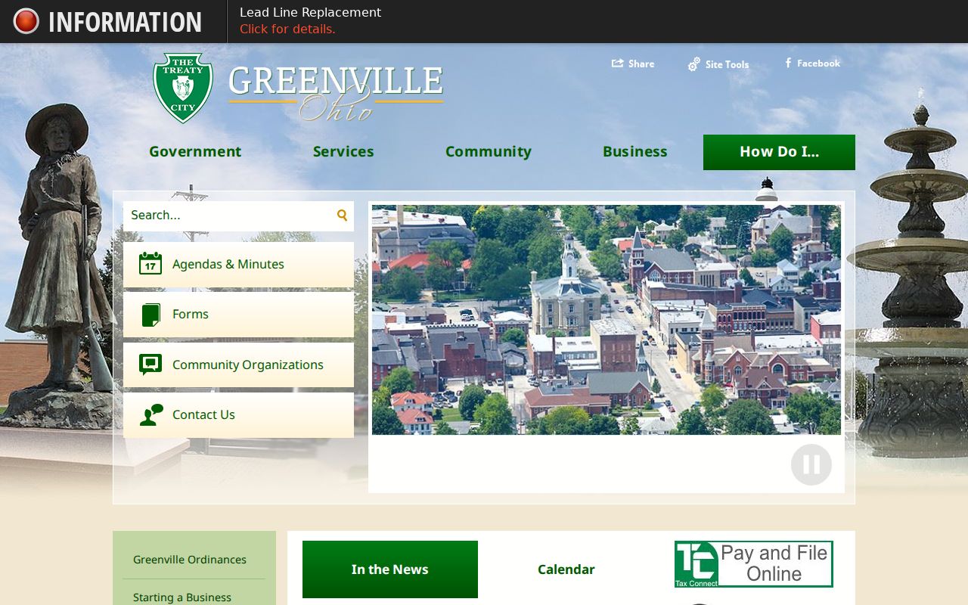Open the Community menu

pos(489,151)
